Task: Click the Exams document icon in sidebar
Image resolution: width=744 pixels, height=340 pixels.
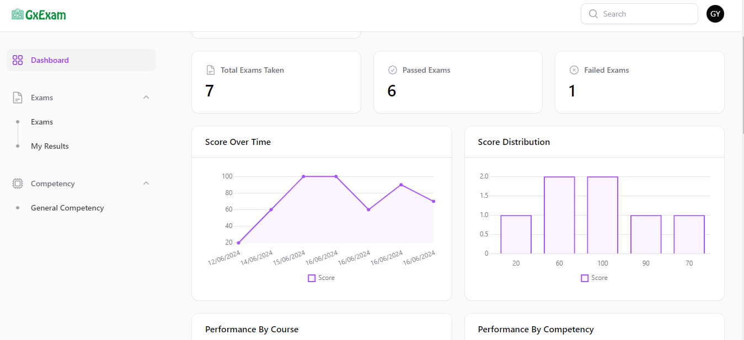Action: pos(17,97)
